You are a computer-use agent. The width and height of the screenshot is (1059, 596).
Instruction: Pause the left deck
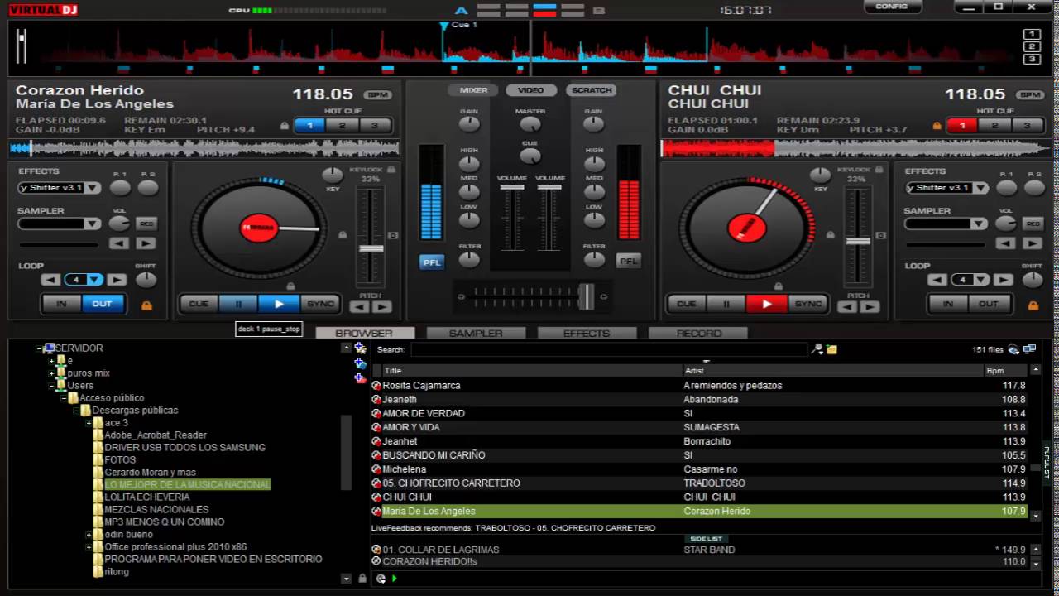[x=238, y=304]
